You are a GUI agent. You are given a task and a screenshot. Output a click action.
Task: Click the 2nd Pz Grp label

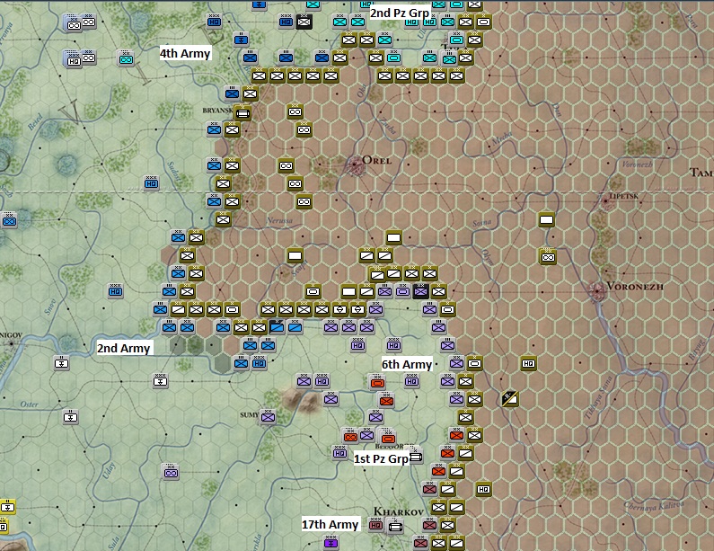tap(400, 13)
